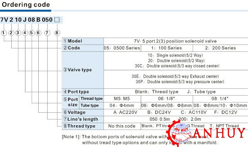Click the No this code cell
Image resolution: width=248 pixels, height=147 pixels.
click(122, 126)
